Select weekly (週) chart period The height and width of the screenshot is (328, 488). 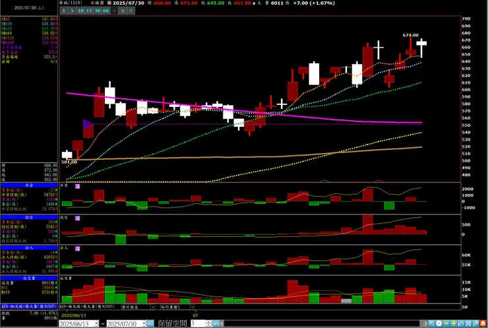pyautogui.click(x=123, y=11)
